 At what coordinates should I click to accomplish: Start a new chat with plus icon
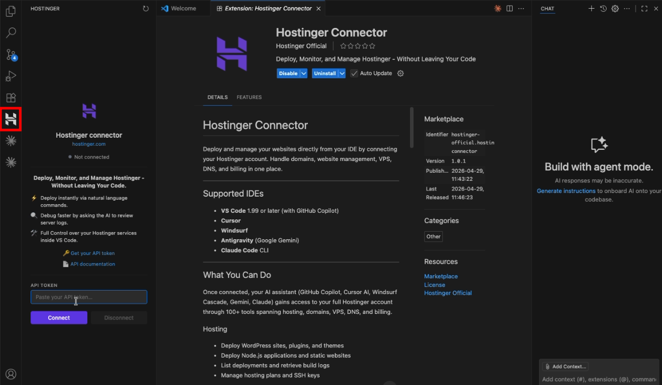[x=591, y=9]
